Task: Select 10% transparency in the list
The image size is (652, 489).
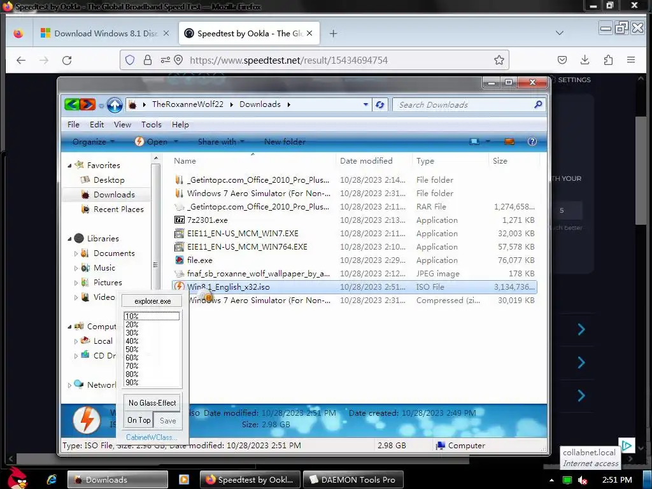Action: [x=152, y=316]
